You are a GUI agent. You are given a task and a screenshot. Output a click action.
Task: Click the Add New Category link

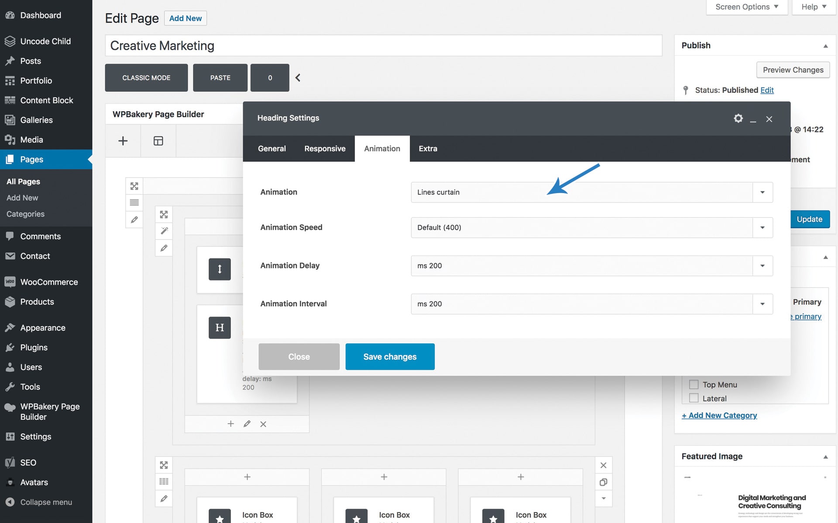(x=719, y=415)
